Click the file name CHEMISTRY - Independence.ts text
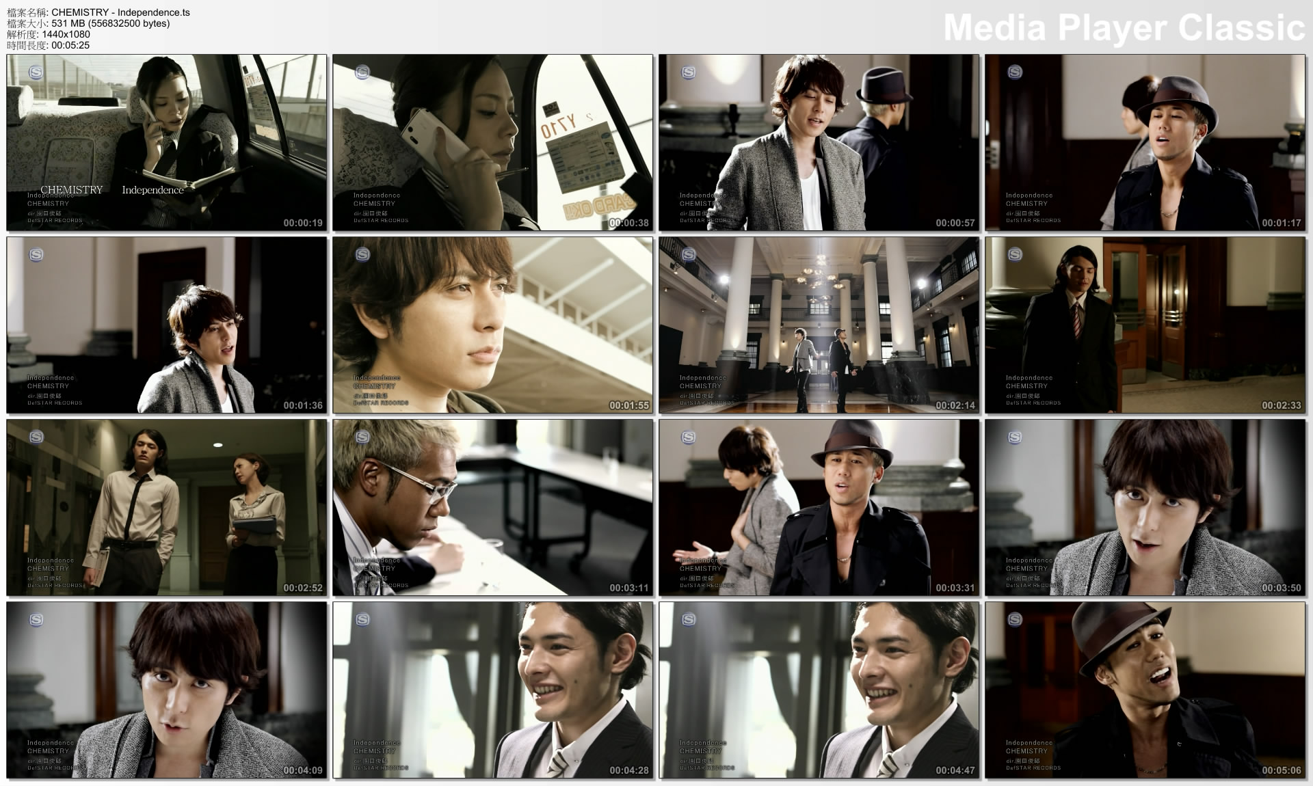This screenshot has height=786, width=1313. tap(120, 12)
